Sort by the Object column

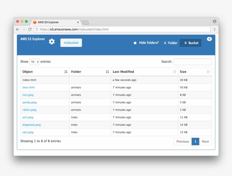pos(45,72)
